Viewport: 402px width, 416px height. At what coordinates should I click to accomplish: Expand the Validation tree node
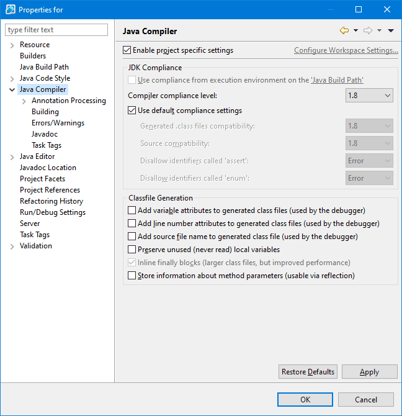tap(12, 246)
